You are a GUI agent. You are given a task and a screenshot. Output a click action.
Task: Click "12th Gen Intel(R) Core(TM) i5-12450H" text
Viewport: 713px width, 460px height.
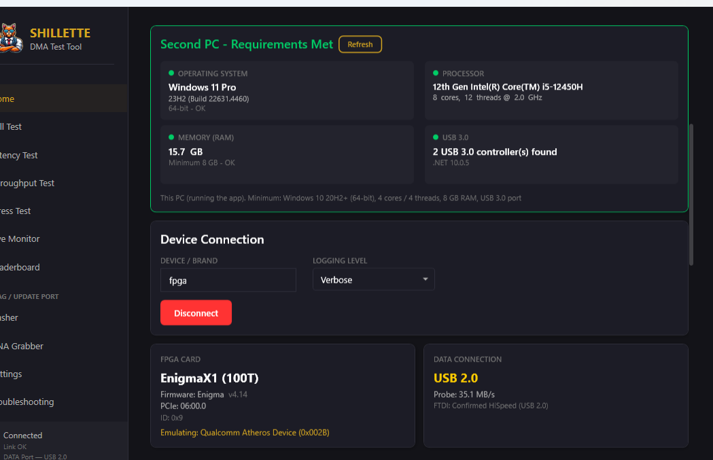508,87
